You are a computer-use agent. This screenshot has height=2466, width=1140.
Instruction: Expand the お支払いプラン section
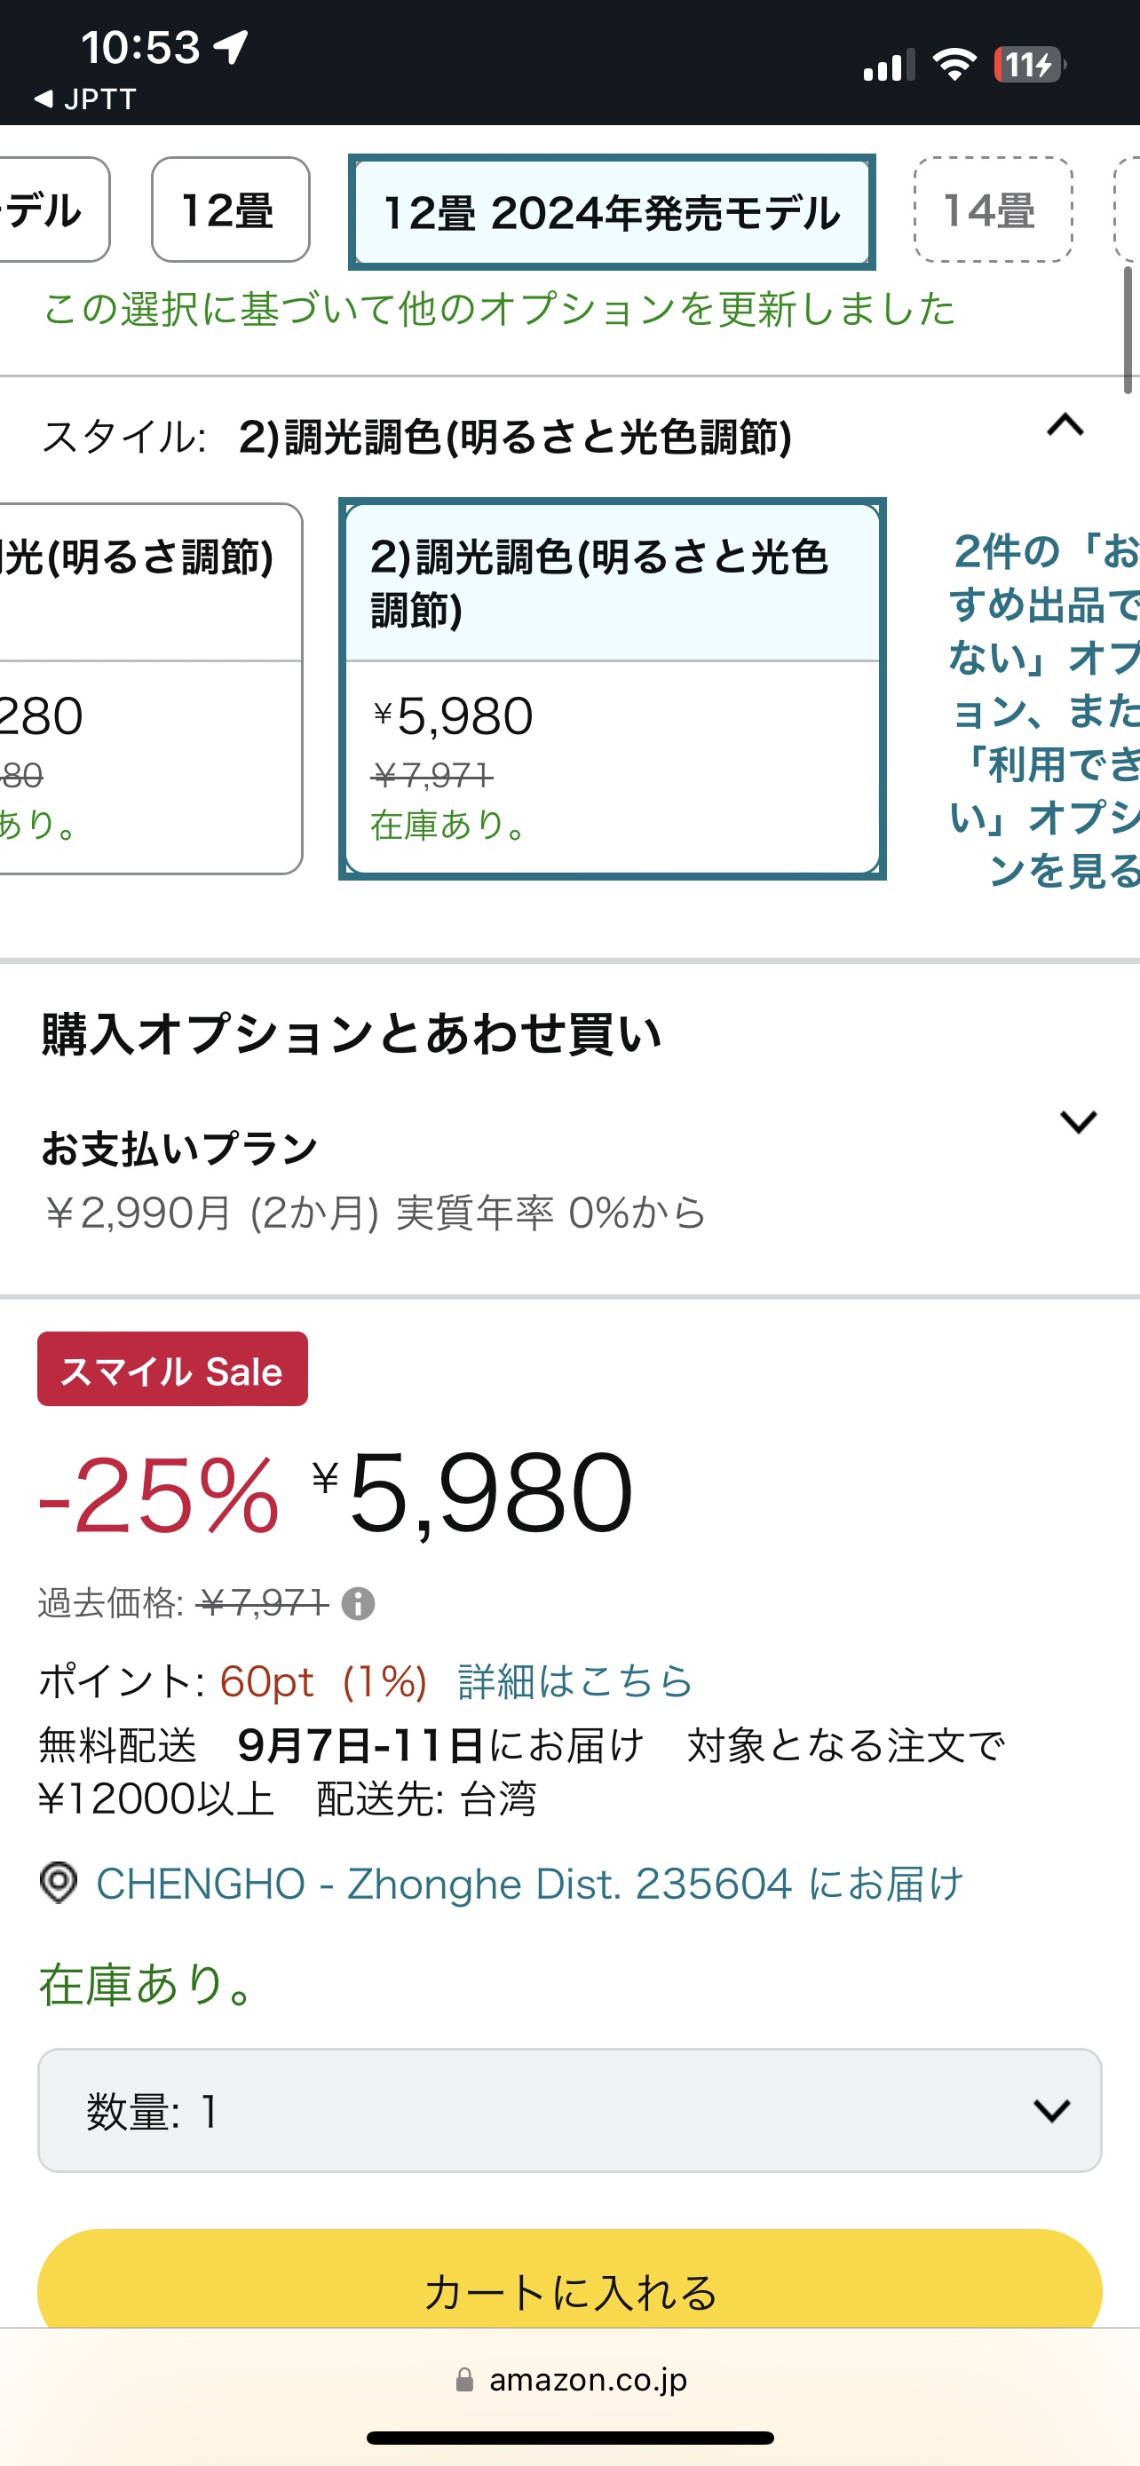[1079, 1121]
